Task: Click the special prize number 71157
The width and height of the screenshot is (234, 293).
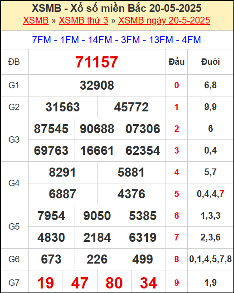Action: 97,62
